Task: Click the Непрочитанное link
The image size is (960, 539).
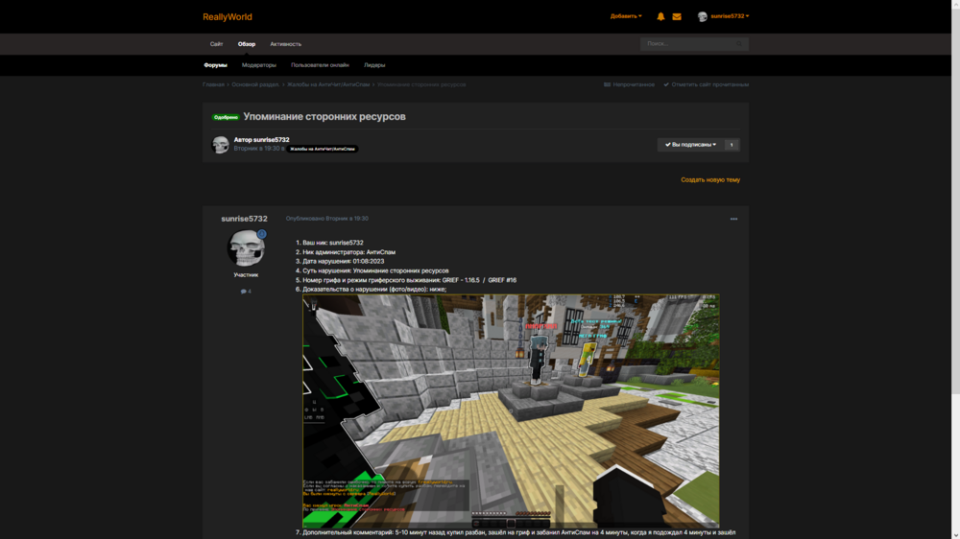Action: tap(630, 84)
